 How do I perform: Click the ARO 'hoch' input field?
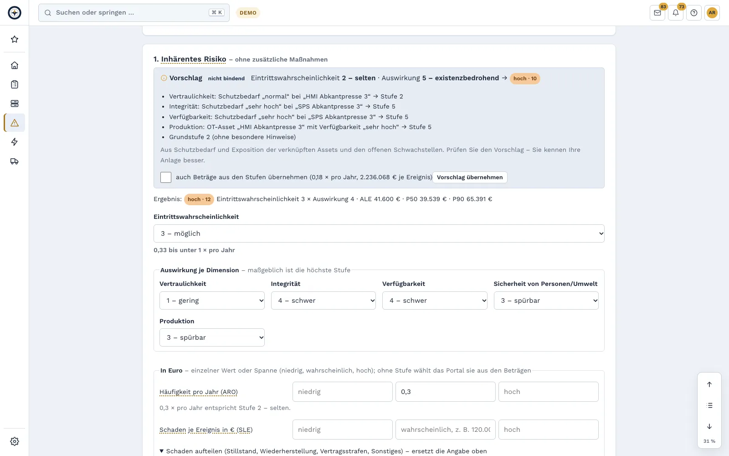(x=549, y=392)
